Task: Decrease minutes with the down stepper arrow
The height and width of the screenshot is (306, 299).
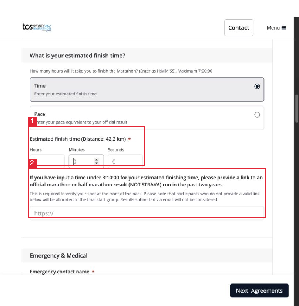Action: (x=97, y=163)
